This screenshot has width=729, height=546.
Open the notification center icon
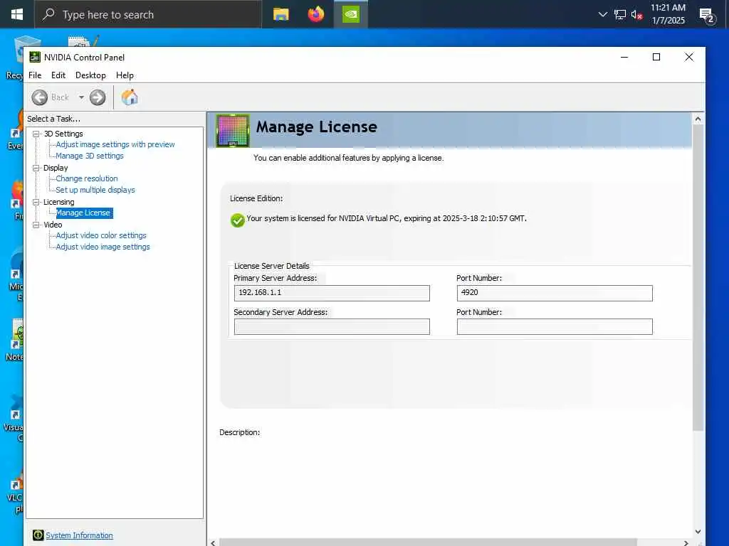click(707, 16)
